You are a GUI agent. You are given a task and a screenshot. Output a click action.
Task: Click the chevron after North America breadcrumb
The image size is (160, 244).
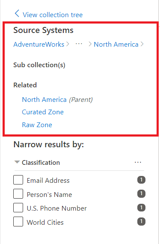pyautogui.click(x=142, y=44)
